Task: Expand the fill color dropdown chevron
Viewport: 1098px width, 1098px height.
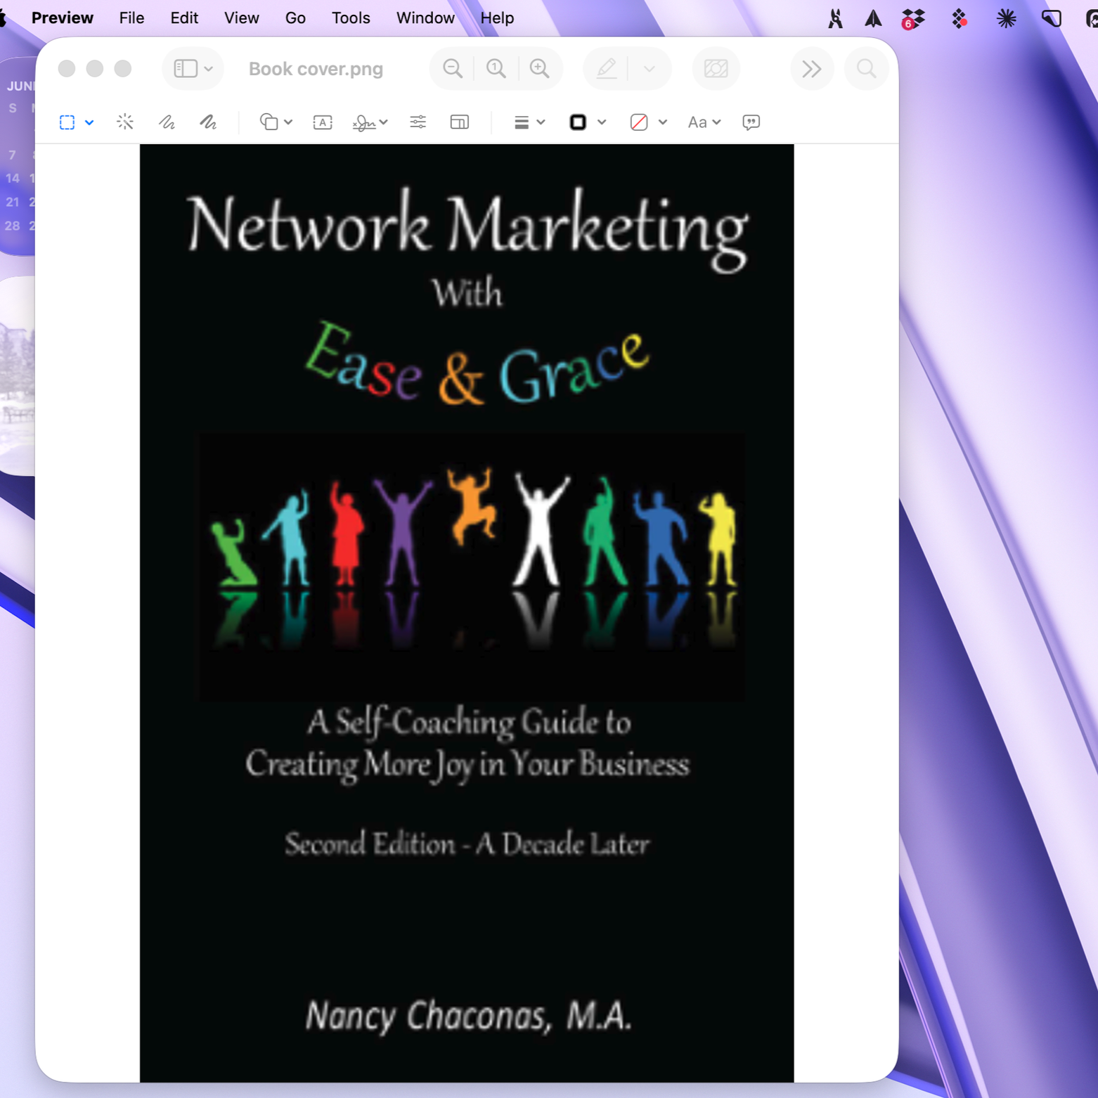Action: (x=663, y=122)
